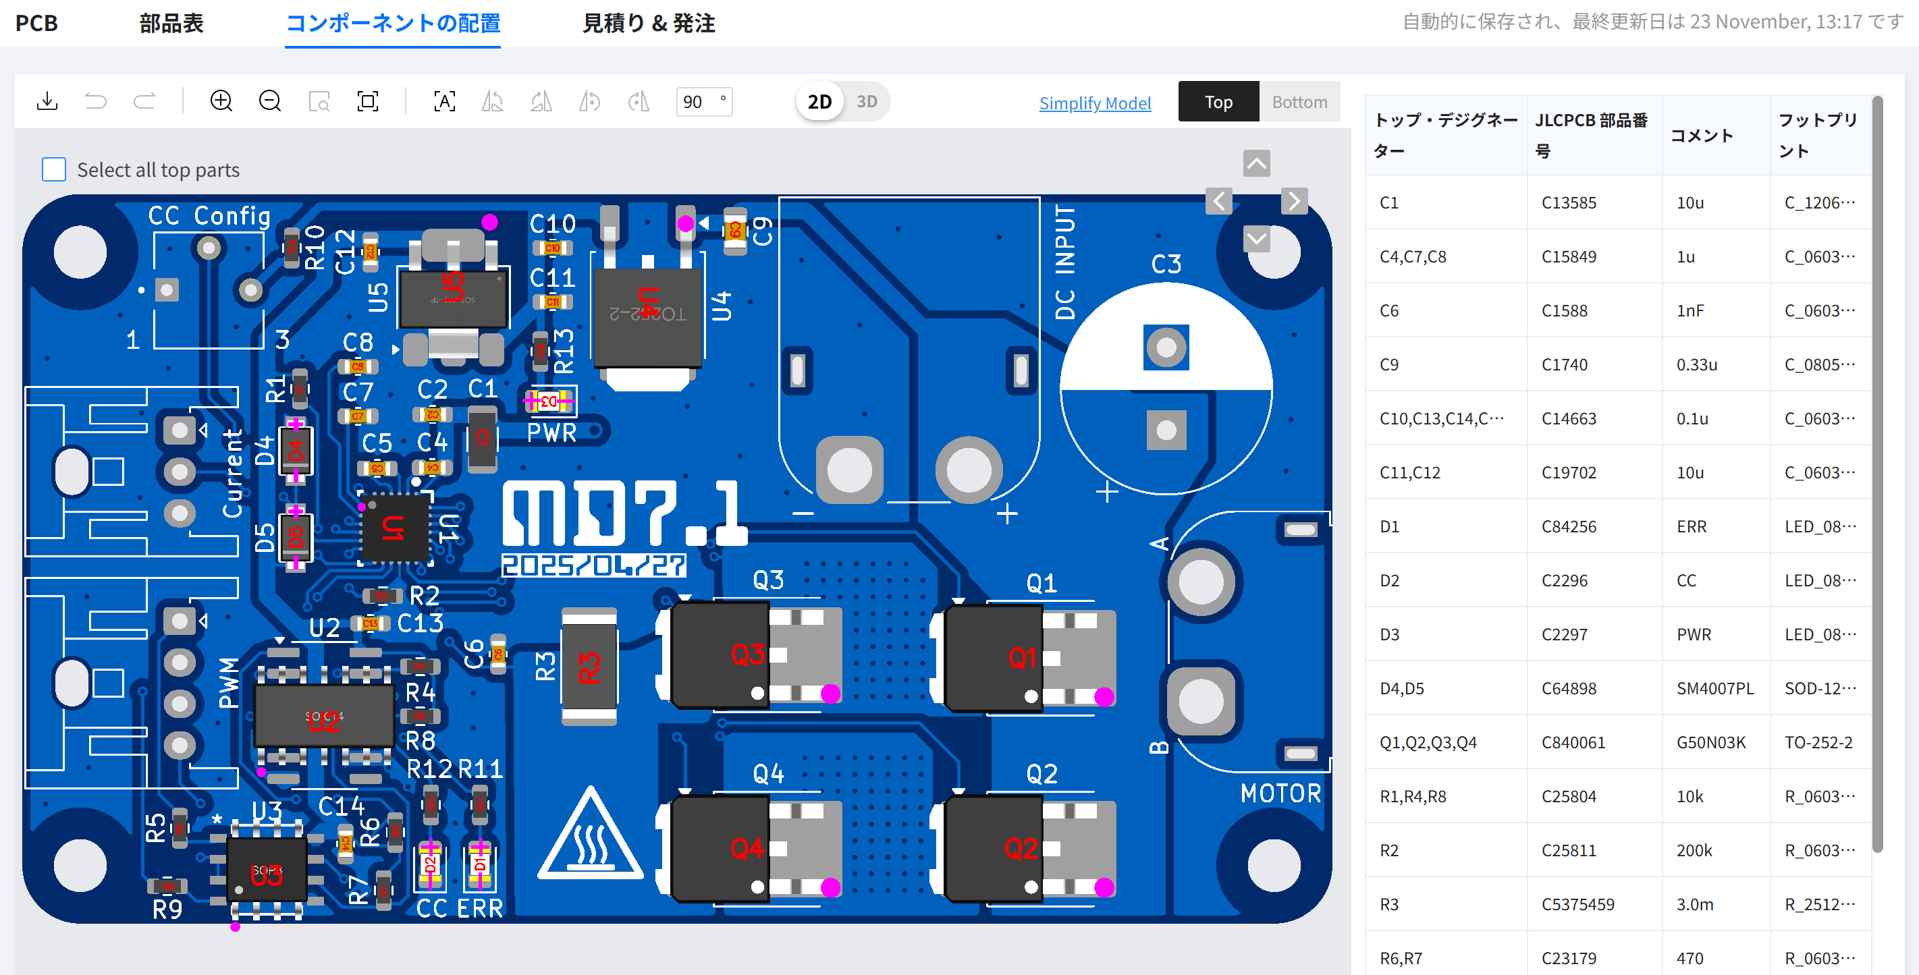Click the zoom-to-selection area icon

(319, 101)
